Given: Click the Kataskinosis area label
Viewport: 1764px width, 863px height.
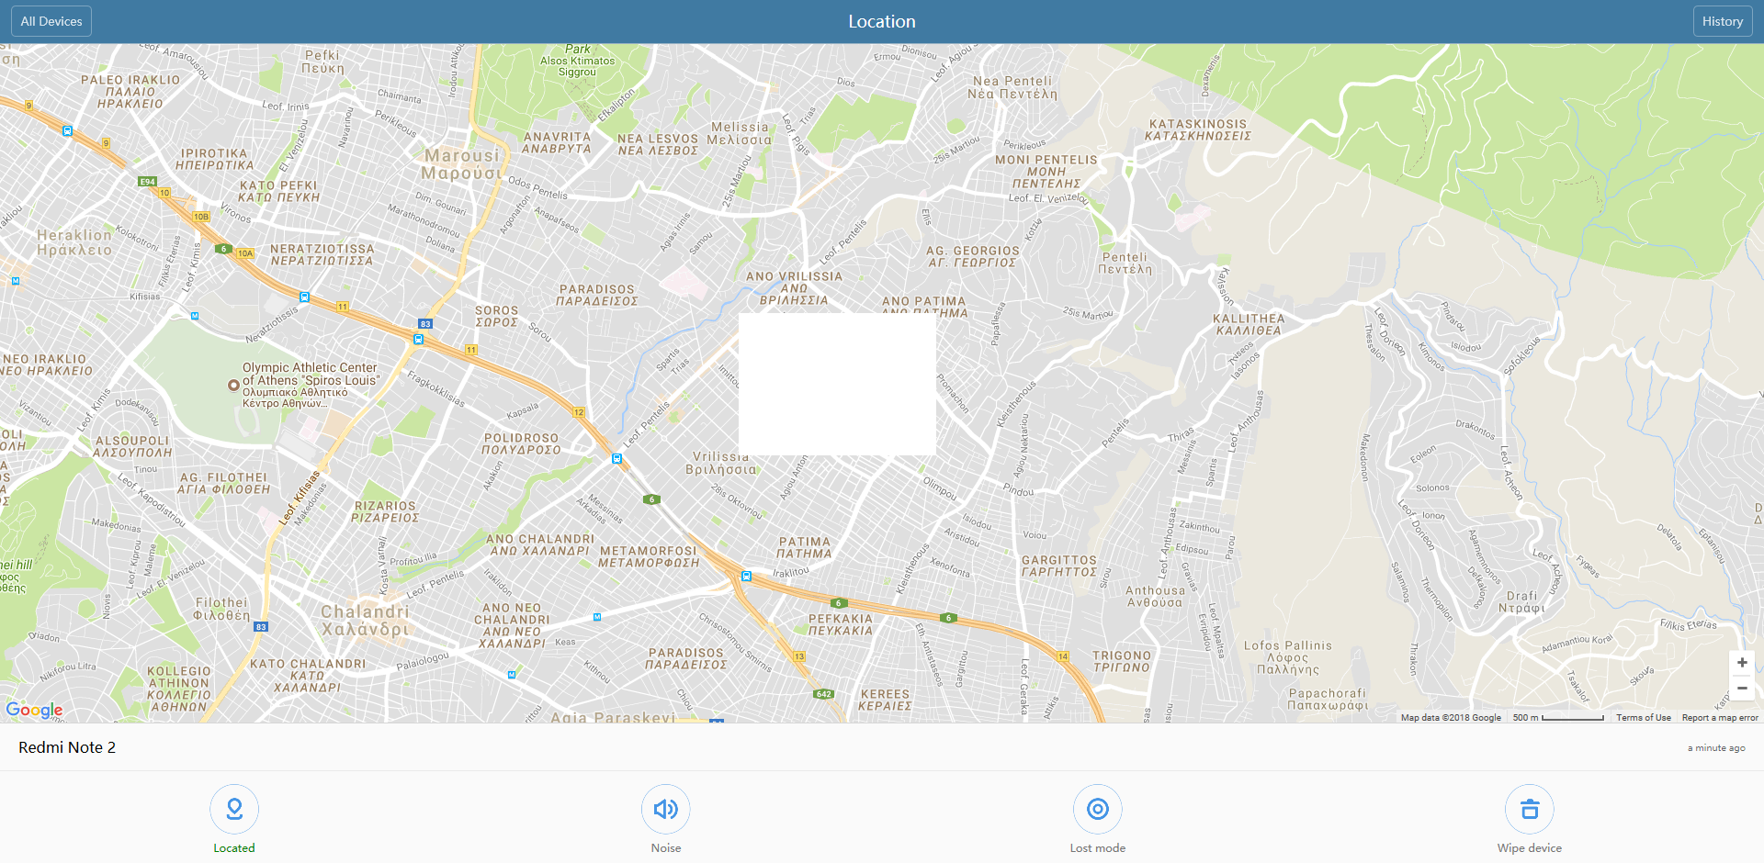Looking at the screenshot, I should click(1198, 130).
